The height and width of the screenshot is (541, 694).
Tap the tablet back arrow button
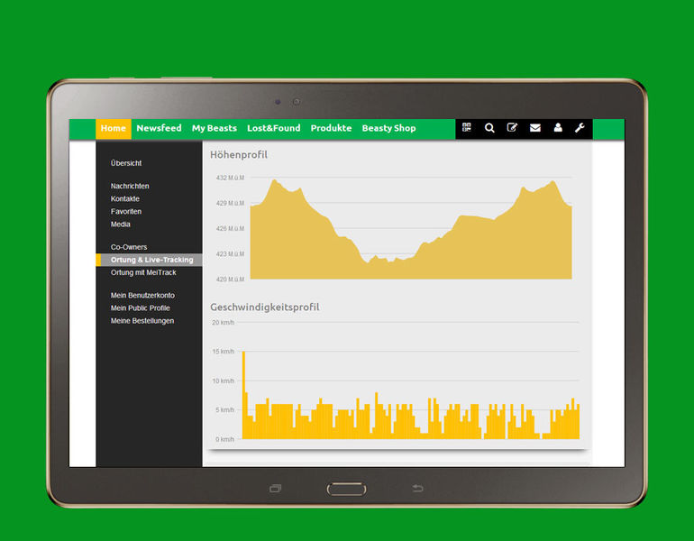pyautogui.click(x=418, y=488)
